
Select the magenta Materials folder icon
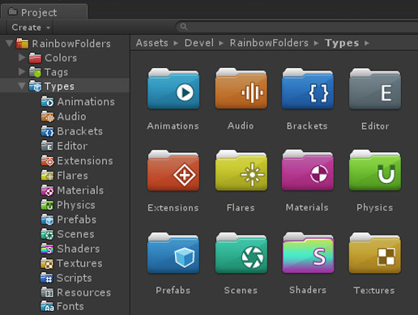[308, 171]
